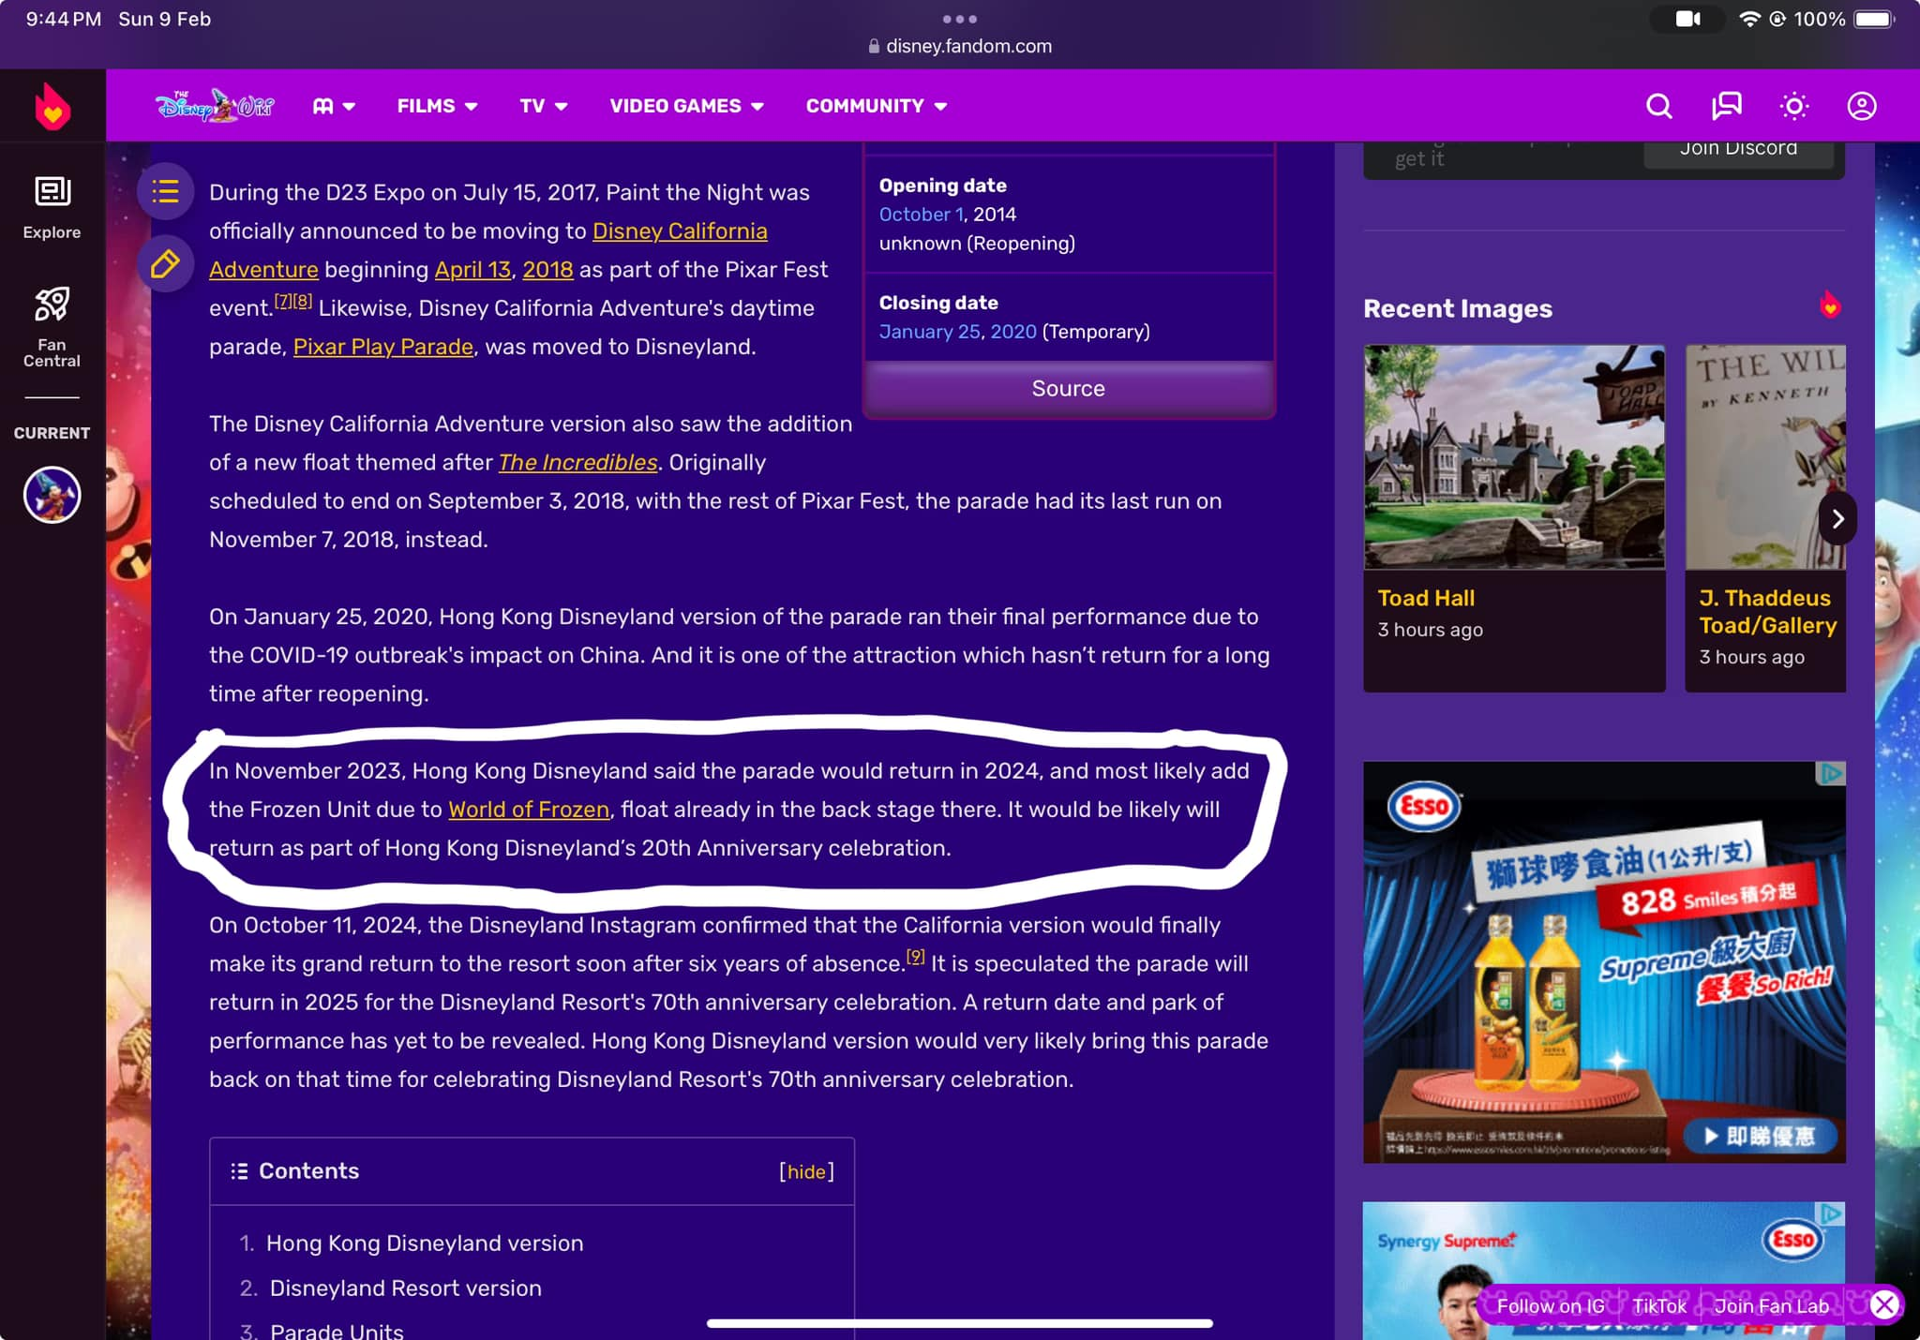
Task: Open J. Thaddeus Toad/Gallery link
Action: point(1766,611)
